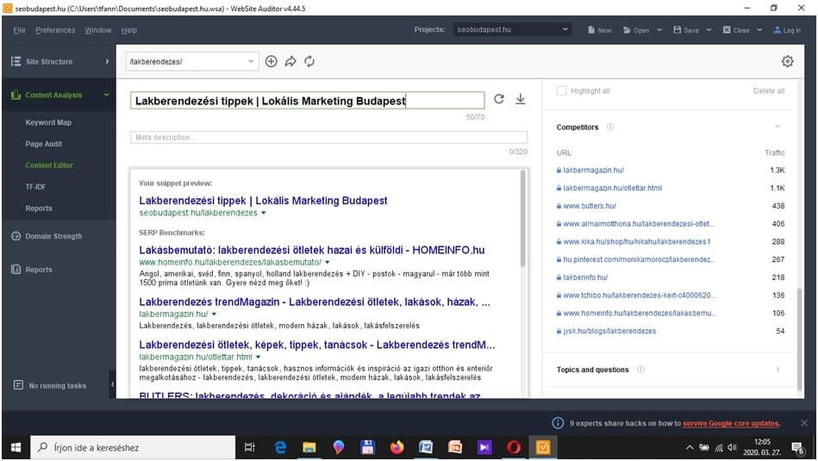Click the page title input field
Viewport: 818px width, 461px height.
click(x=307, y=101)
